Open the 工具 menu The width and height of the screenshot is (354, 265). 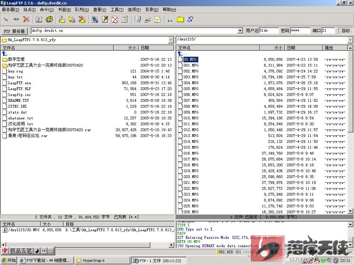pyautogui.click(x=117, y=9)
